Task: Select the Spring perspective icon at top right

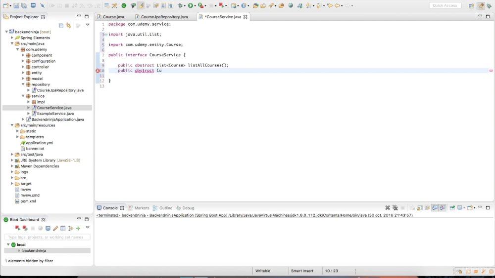Action: point(481,5)
